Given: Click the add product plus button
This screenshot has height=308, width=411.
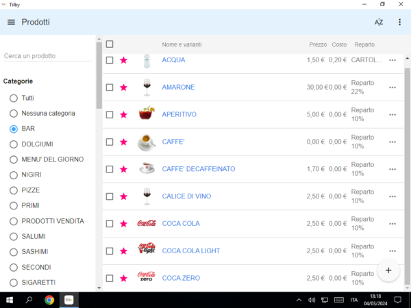Looking at the screenshot, I should point(388,270).
